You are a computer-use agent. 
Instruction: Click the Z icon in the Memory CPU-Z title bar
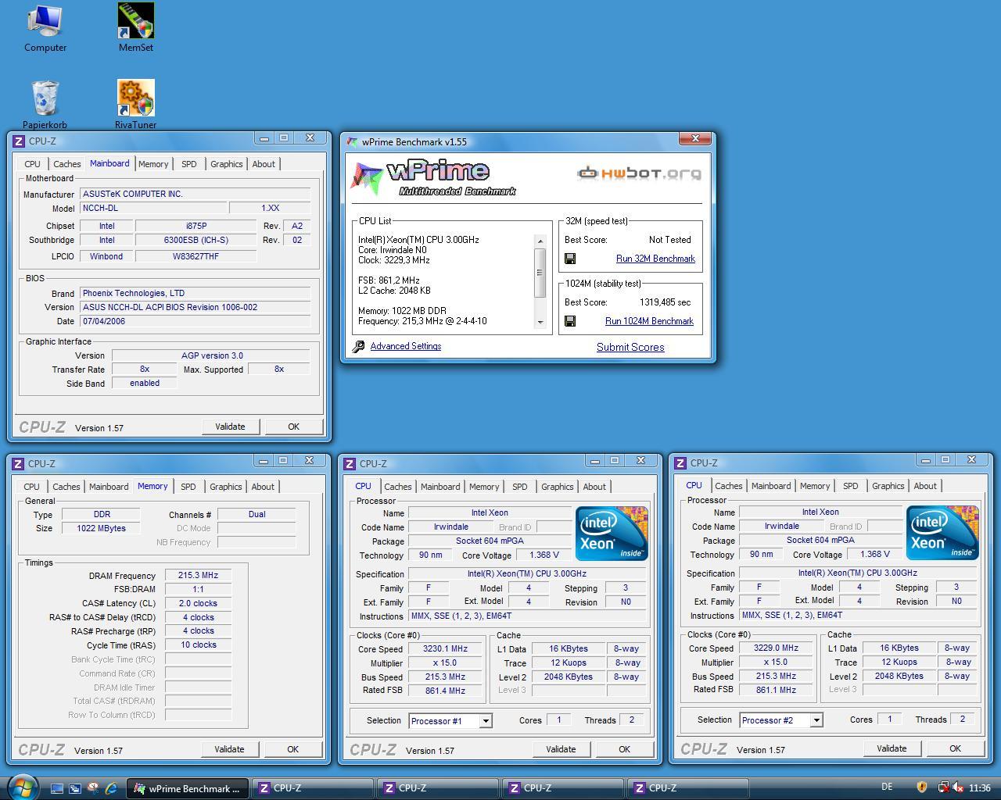pos(19,464)
